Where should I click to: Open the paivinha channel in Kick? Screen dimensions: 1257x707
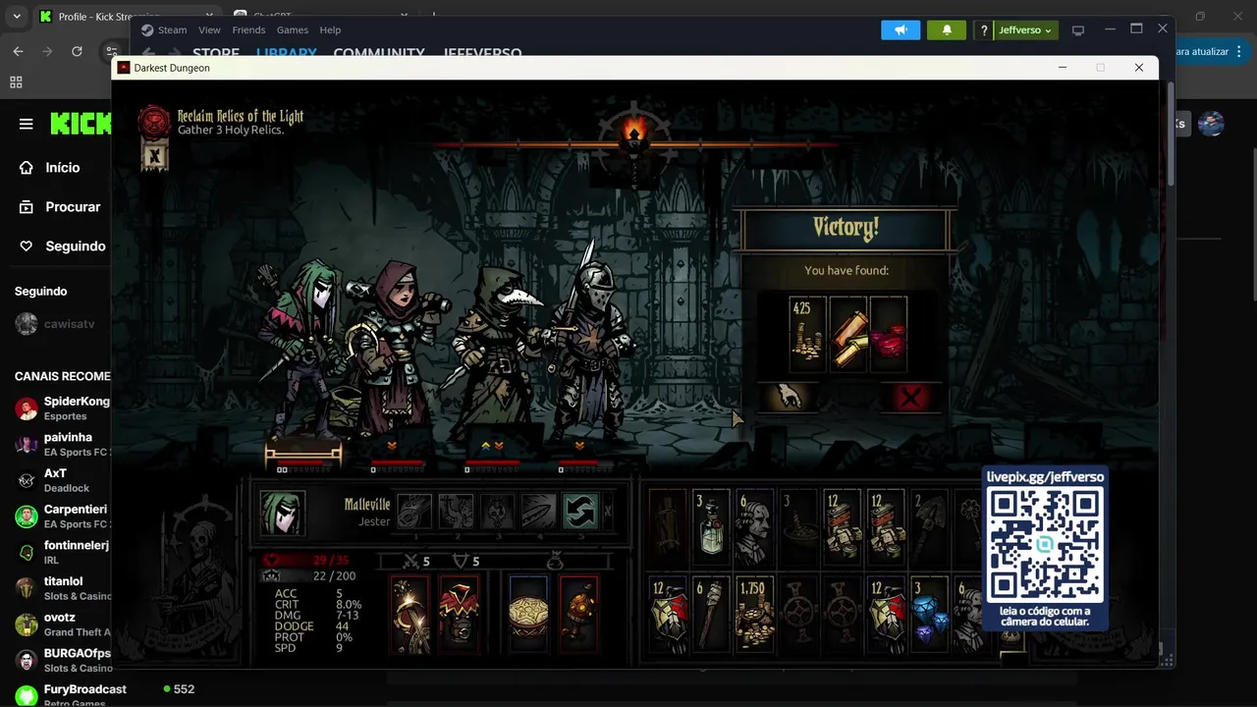(62, 444)
